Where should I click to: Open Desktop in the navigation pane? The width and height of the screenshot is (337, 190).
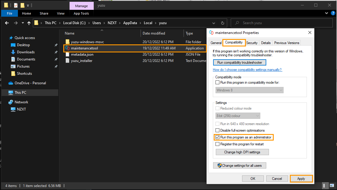[x=23, y=45]
